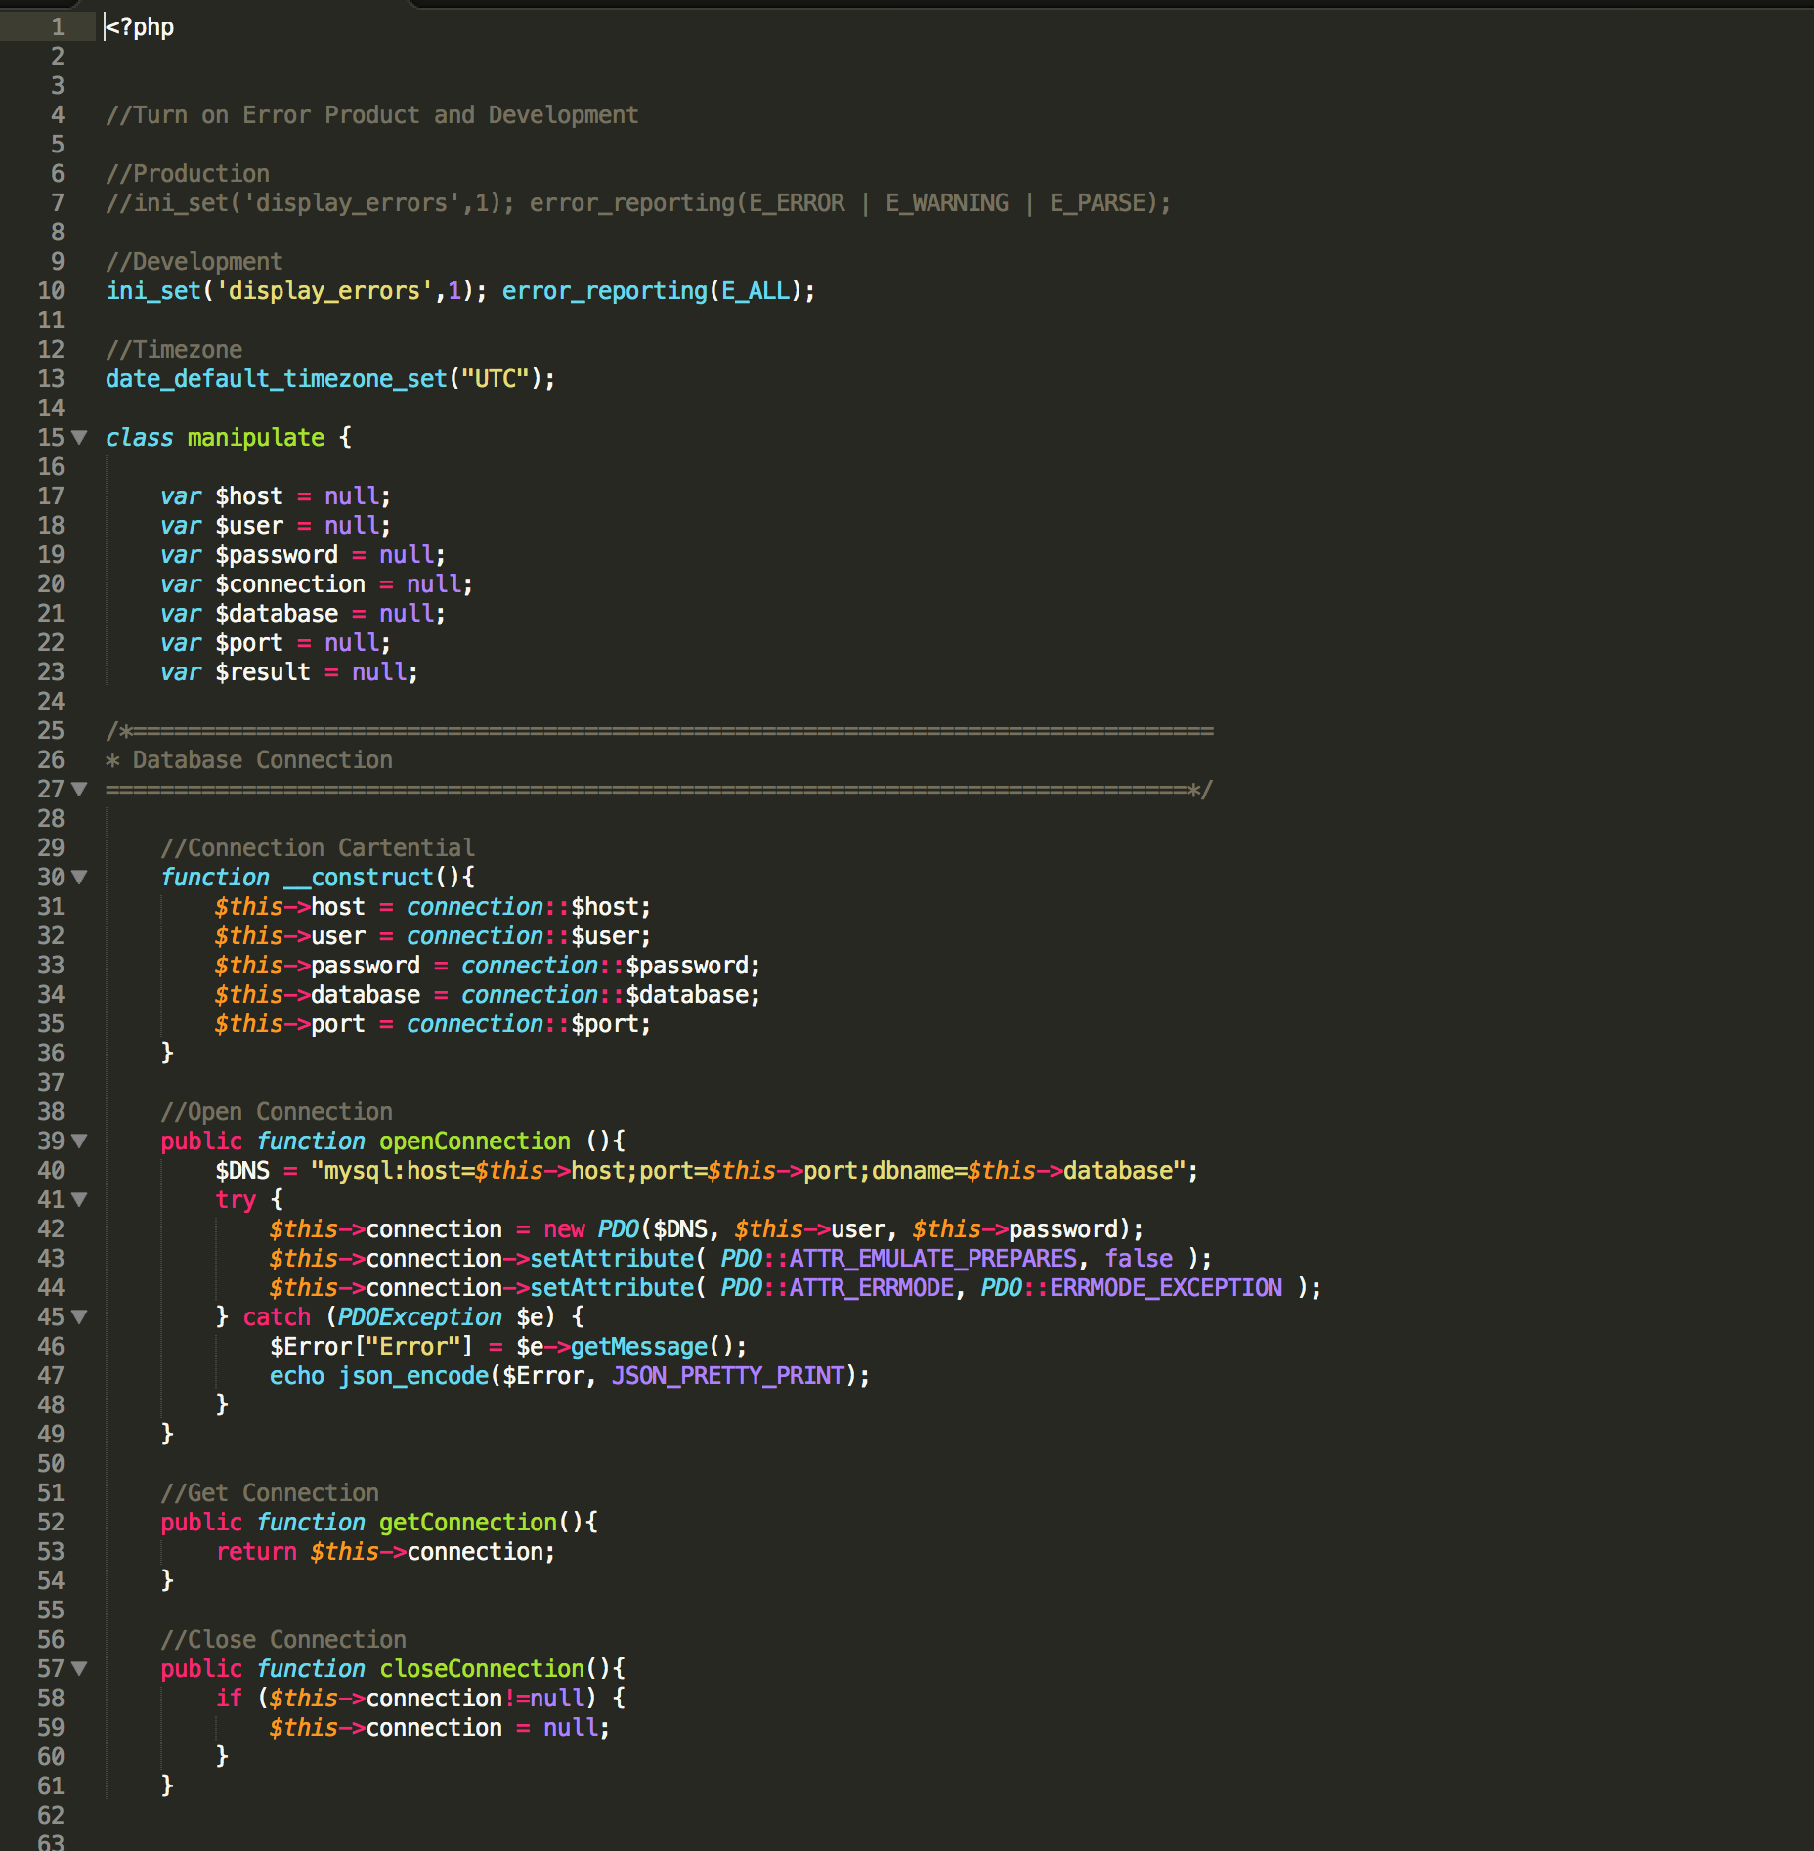1814x1851 pixels.
Task: Click the '//Close Connection' comment
Action: [x=283, y=1640]
